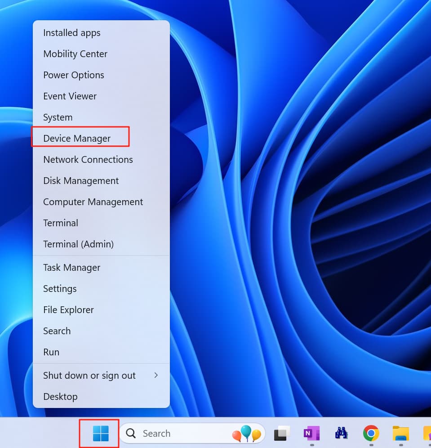Click the balloons icon in search box
Screen dimensions: 431x448
pyautogui.click(x=246, y=434)
